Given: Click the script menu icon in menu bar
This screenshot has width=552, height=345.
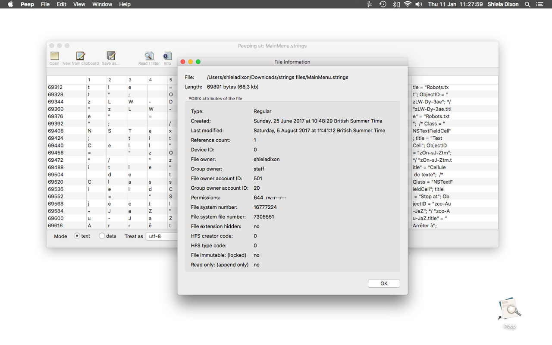Looking at the screenshot, I should pyautogui.click(x=370, y=4).
